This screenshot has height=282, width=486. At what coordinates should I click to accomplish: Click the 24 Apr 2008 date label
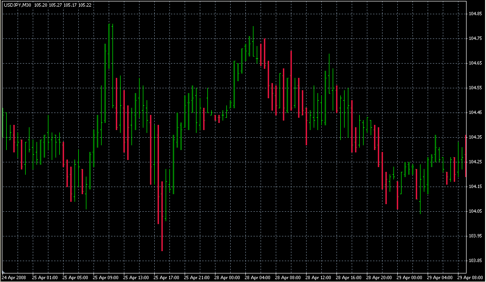[14, 278]
